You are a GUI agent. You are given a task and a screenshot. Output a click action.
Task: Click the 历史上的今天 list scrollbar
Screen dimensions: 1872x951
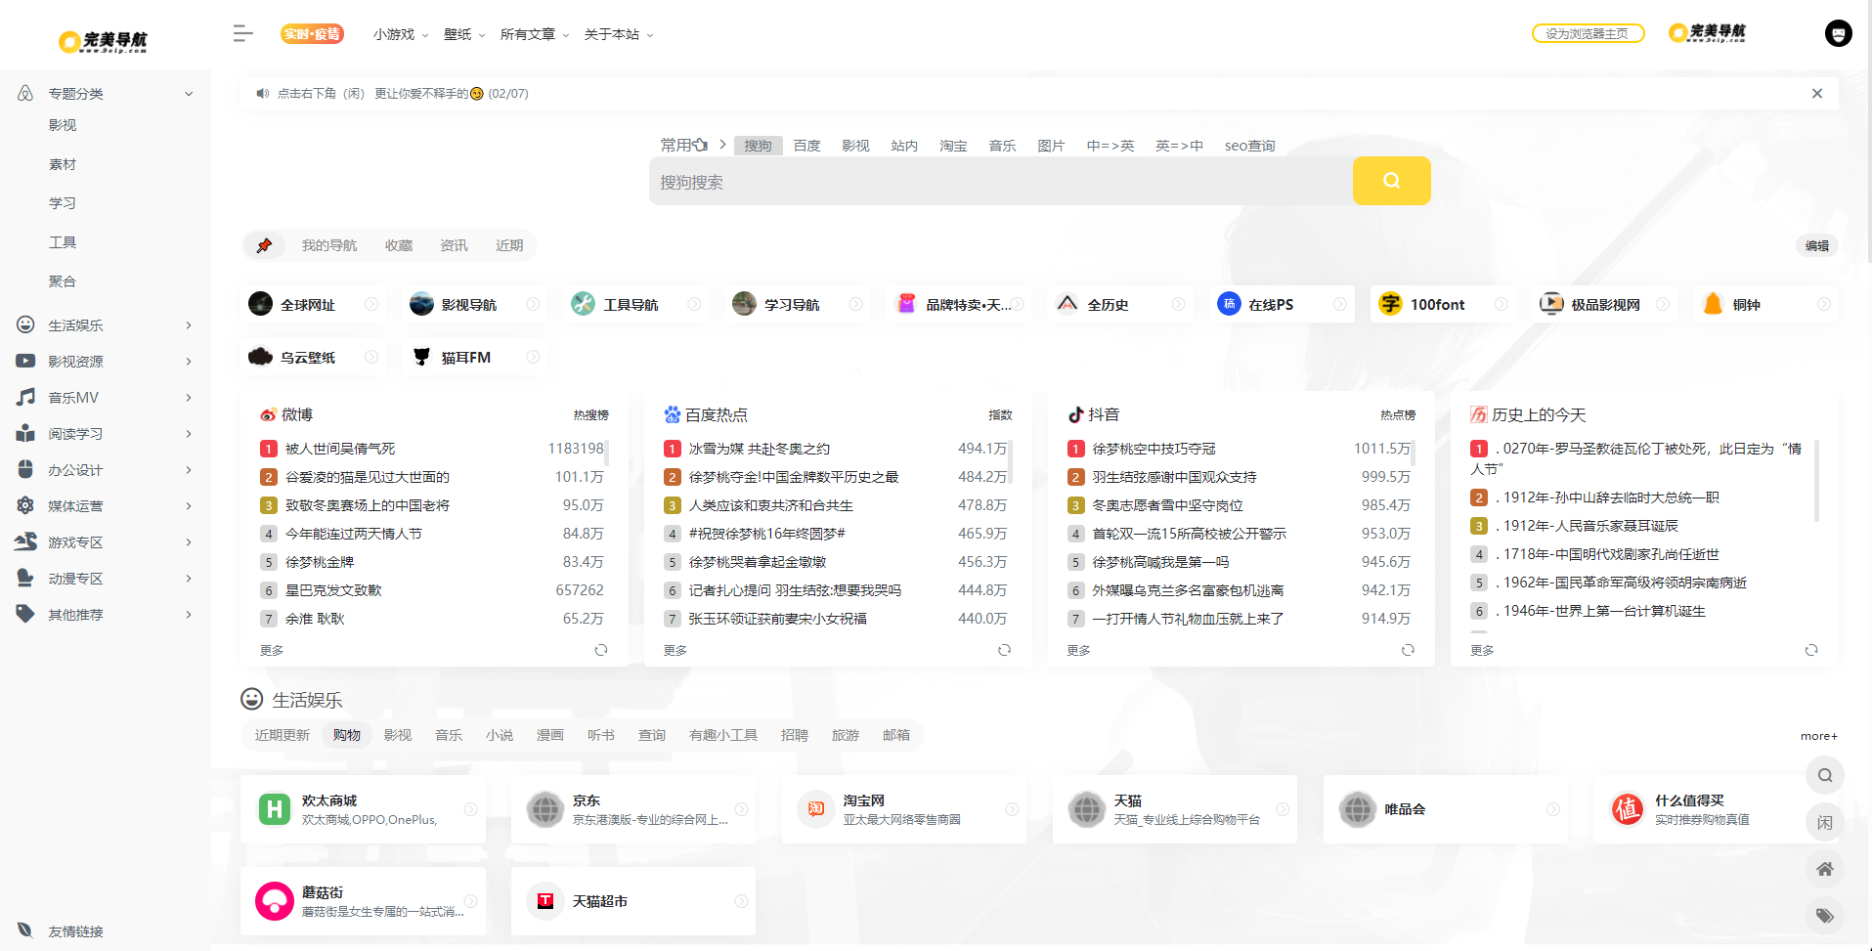click(x=1816, y=479)
